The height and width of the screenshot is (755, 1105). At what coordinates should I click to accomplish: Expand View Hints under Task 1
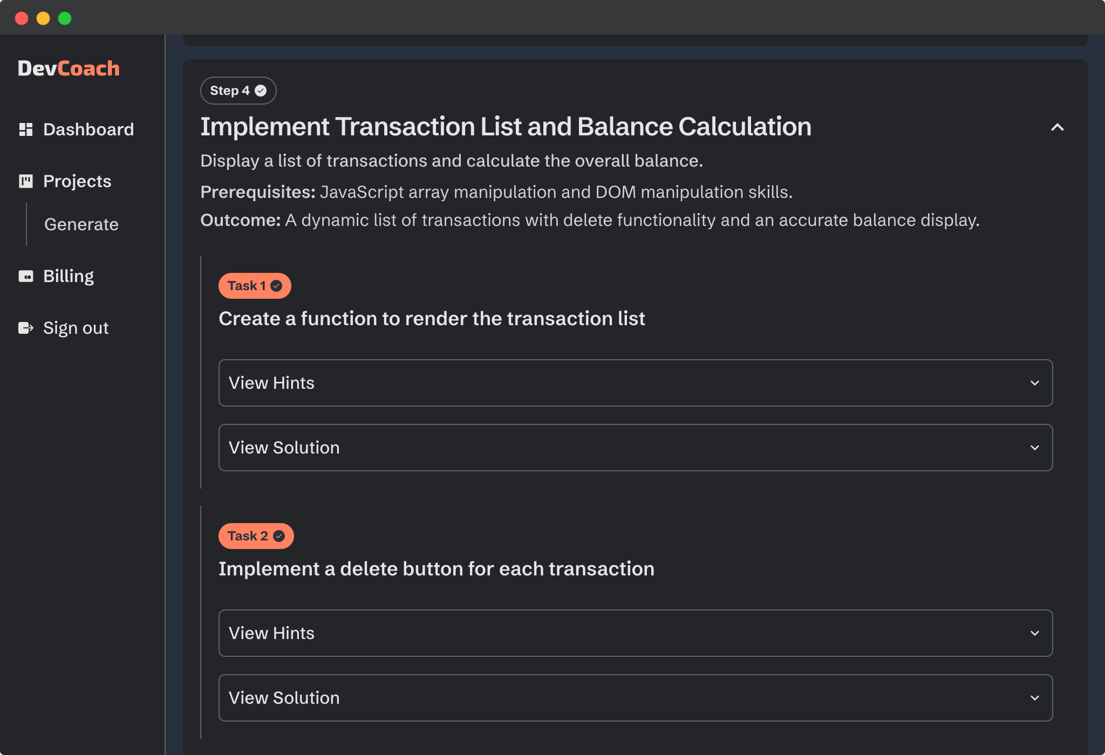tap(634, 383)
